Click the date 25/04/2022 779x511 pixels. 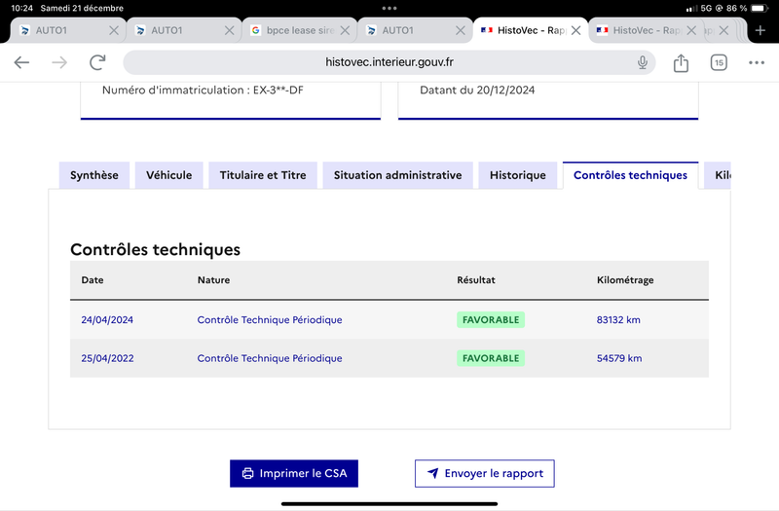[x=107, y=358]
